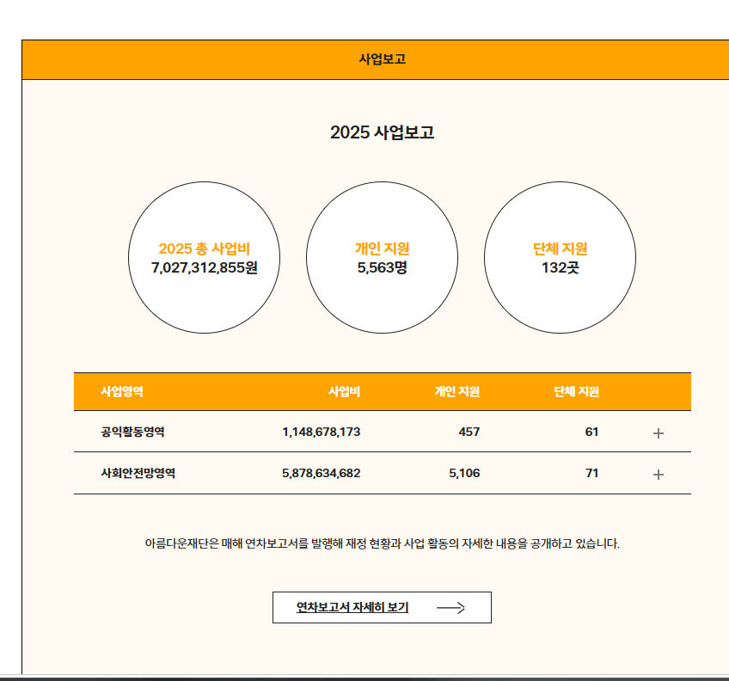The height and width of the screenshot is (681, 729).
Task: Click the arrow icon in 연차보고서 button
Action: point(450,608)
